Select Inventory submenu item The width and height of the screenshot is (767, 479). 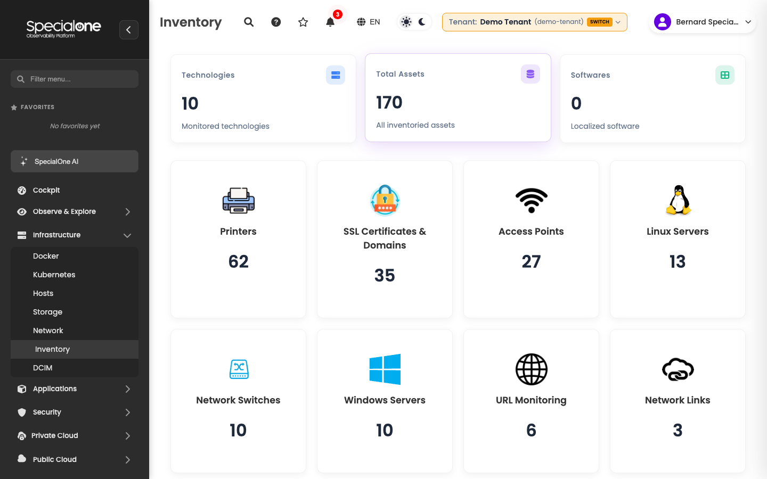(75, 349)
